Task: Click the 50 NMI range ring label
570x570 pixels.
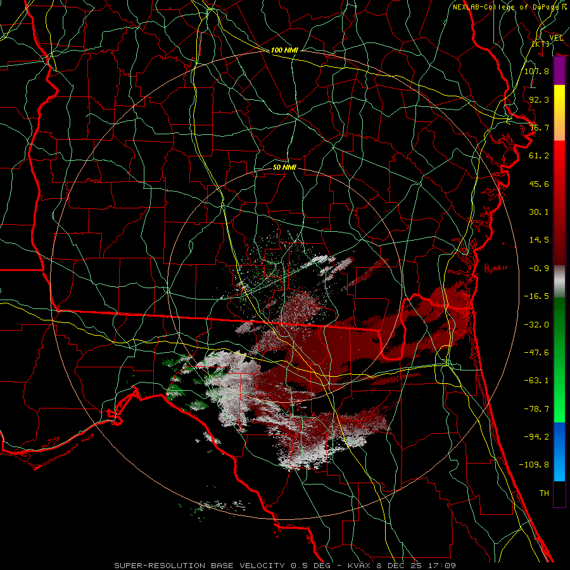Action: pyautogui.click(x=284, y=167)
